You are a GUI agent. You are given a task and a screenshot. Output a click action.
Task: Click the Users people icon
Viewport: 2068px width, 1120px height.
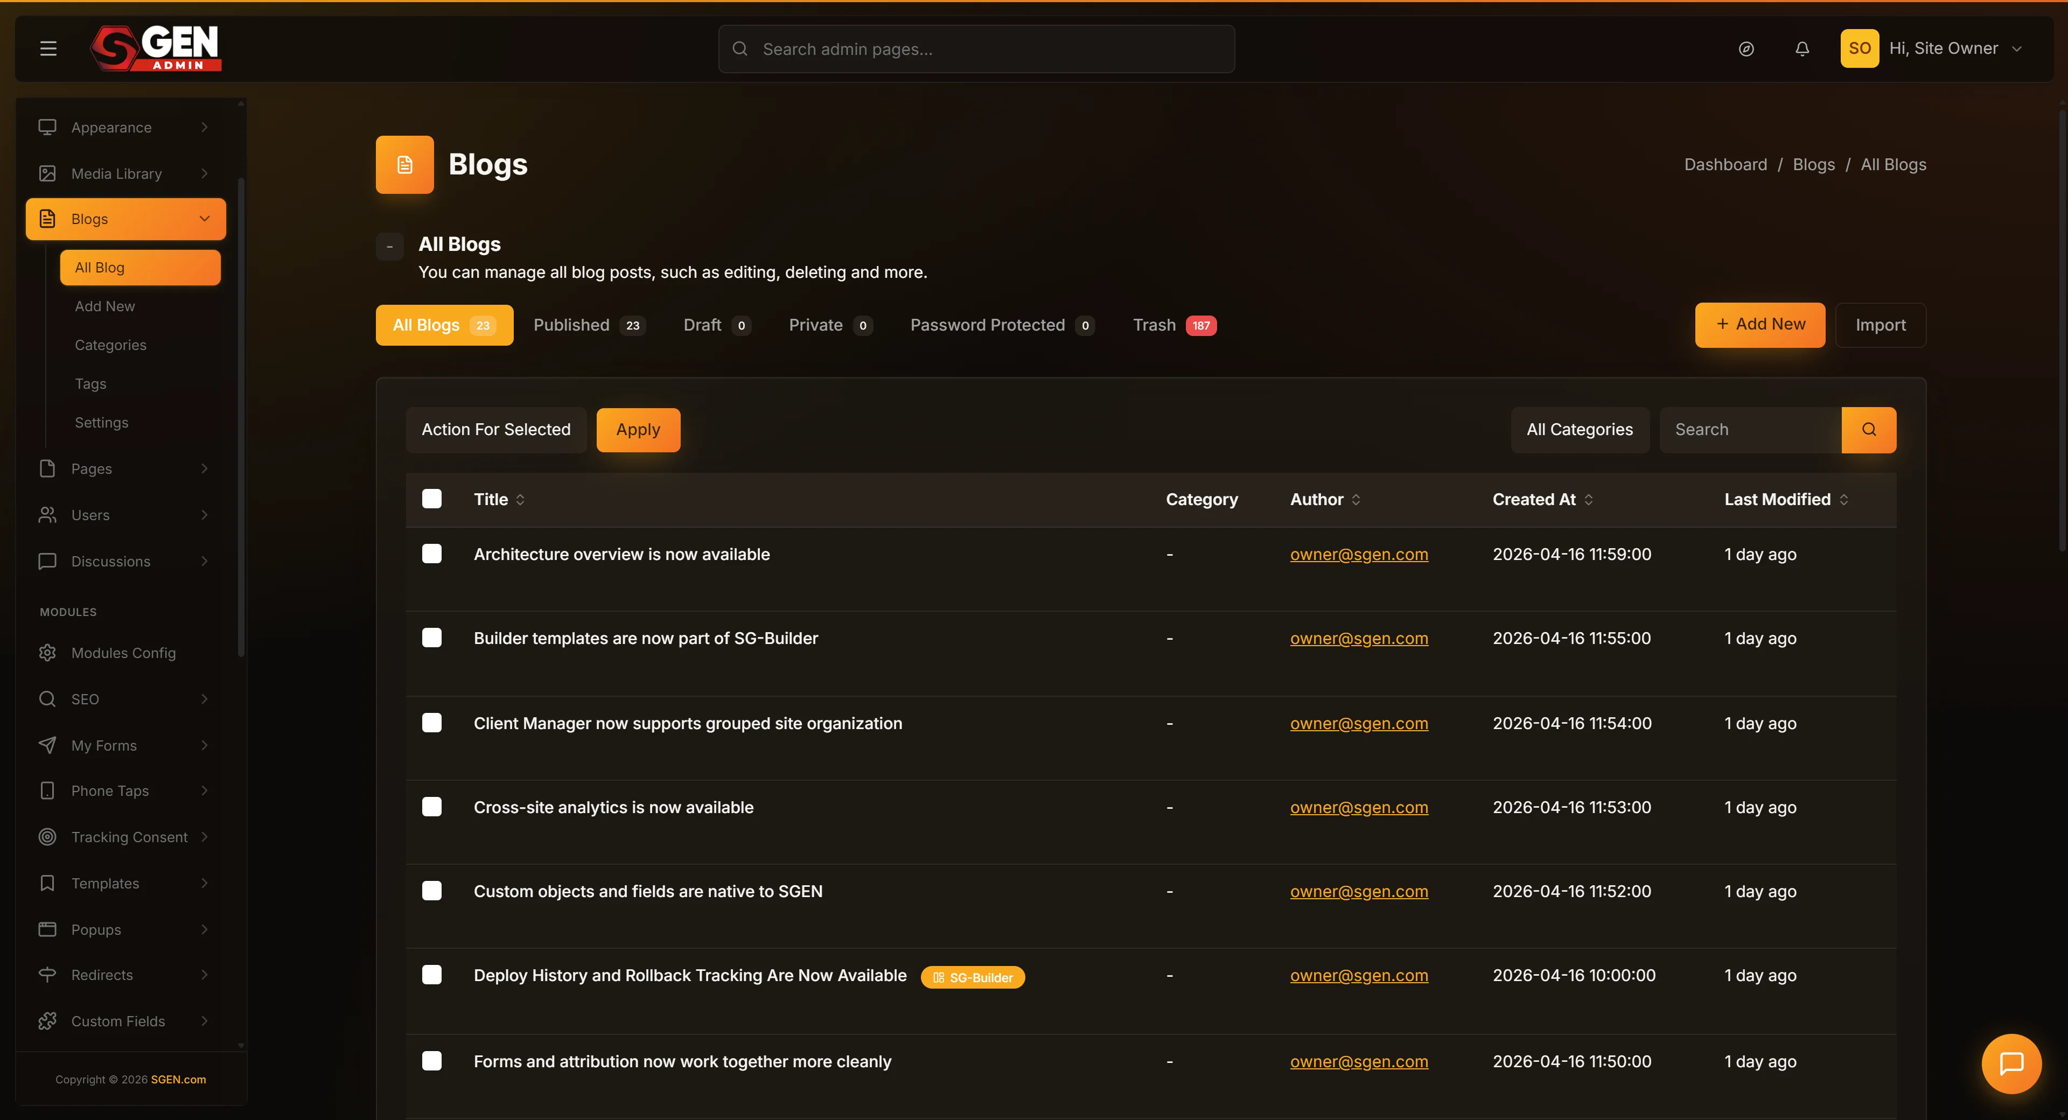pyautogui.click(x=47, y=515)
